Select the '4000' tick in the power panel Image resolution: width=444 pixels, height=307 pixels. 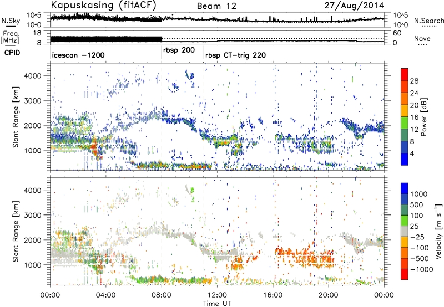click(33, 76)
